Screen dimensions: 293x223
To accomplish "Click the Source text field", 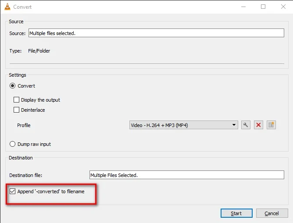I will pos(156,33).
